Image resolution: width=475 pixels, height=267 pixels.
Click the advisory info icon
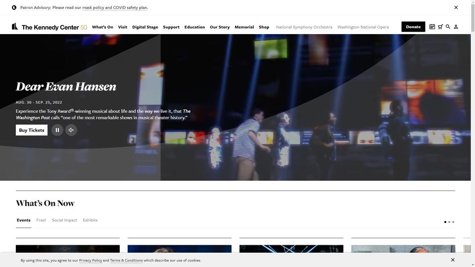click(14, 7)
